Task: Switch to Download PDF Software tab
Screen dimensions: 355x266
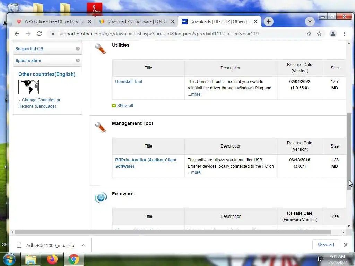Action: pyautogui.click(x=136, y=21)
